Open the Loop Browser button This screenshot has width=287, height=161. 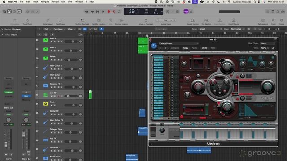[278, 12]
